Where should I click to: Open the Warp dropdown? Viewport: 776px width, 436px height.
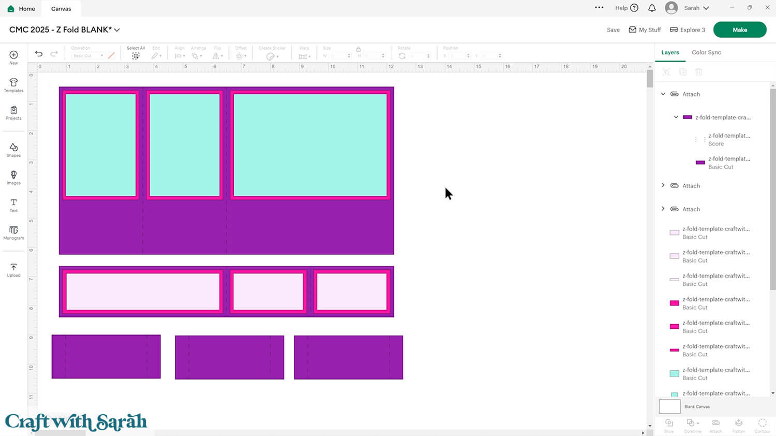click(304, 56)
